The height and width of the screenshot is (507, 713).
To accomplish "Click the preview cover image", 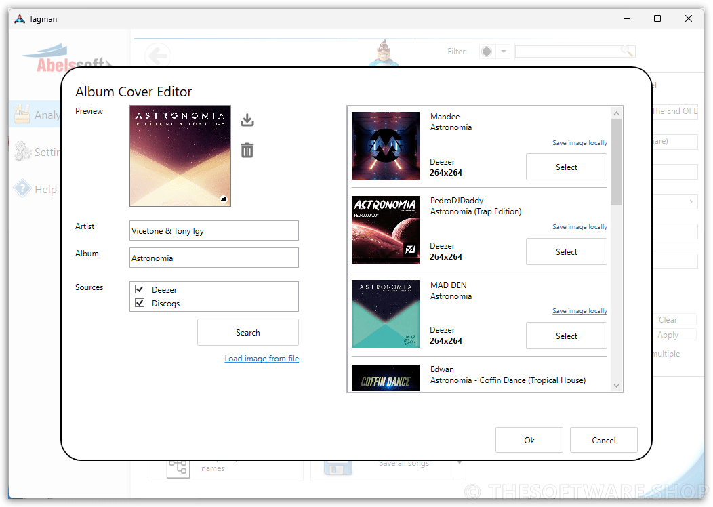I will (180, 156).
